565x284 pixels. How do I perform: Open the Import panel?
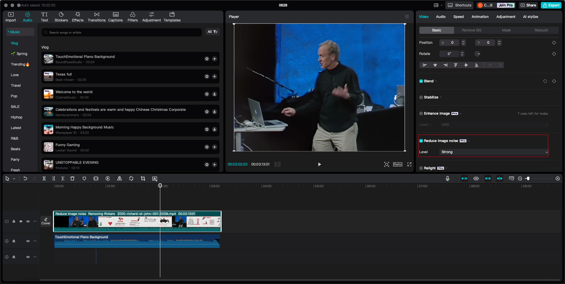click(x=11, y=17)
